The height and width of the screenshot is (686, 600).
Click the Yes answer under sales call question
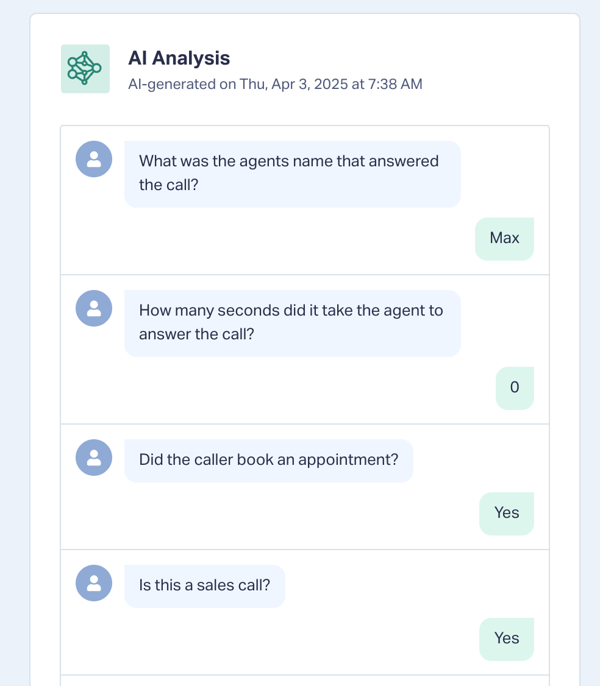click(507, 639)
